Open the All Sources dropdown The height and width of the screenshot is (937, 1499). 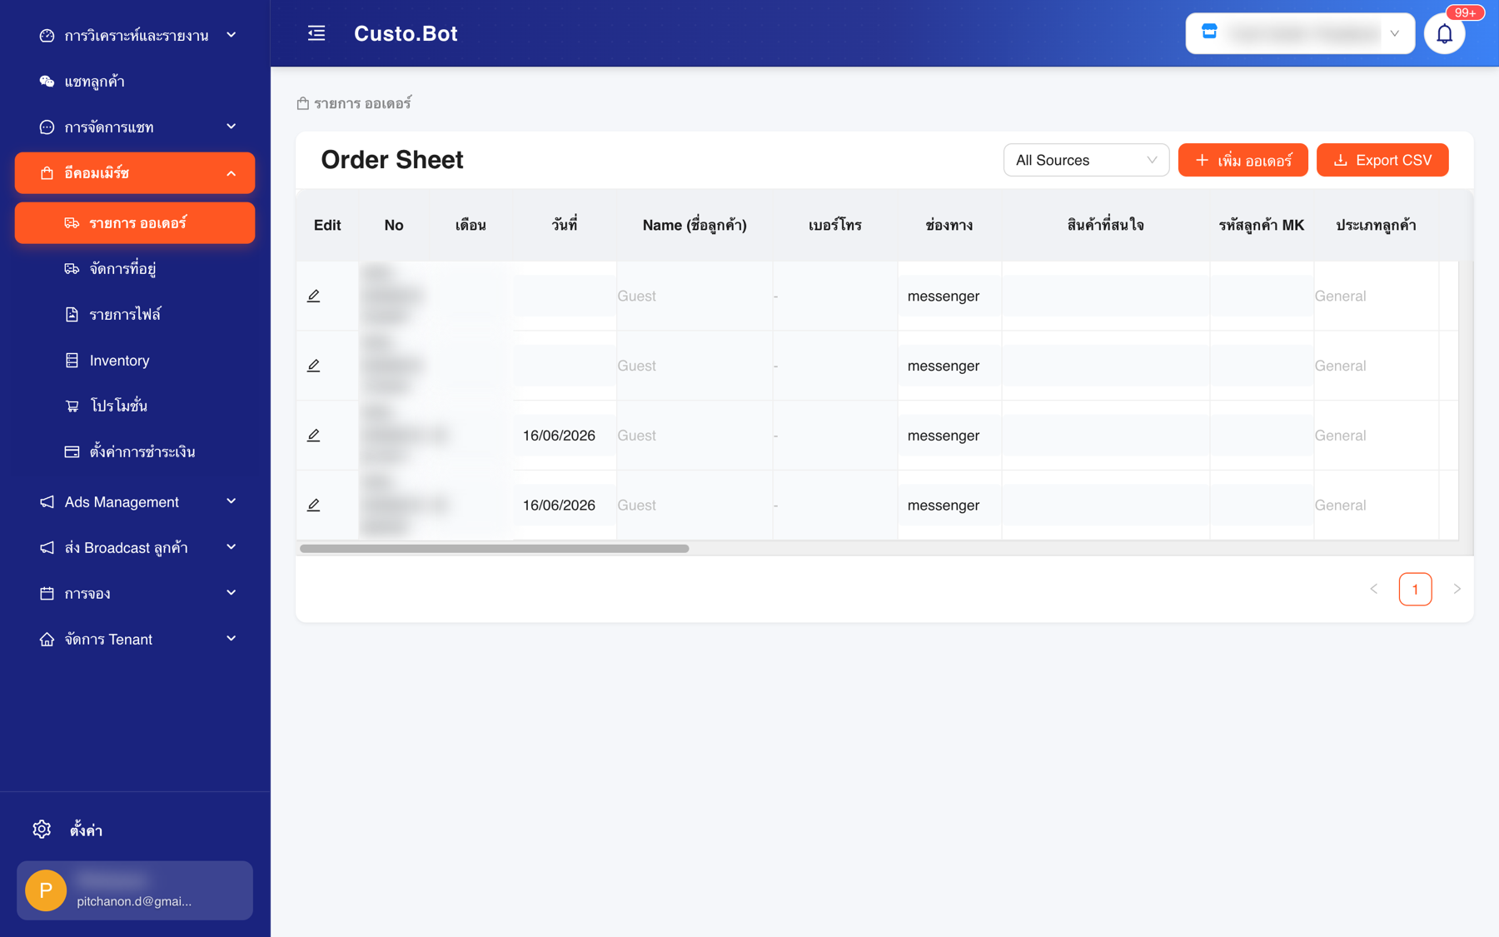(1086, 160)
